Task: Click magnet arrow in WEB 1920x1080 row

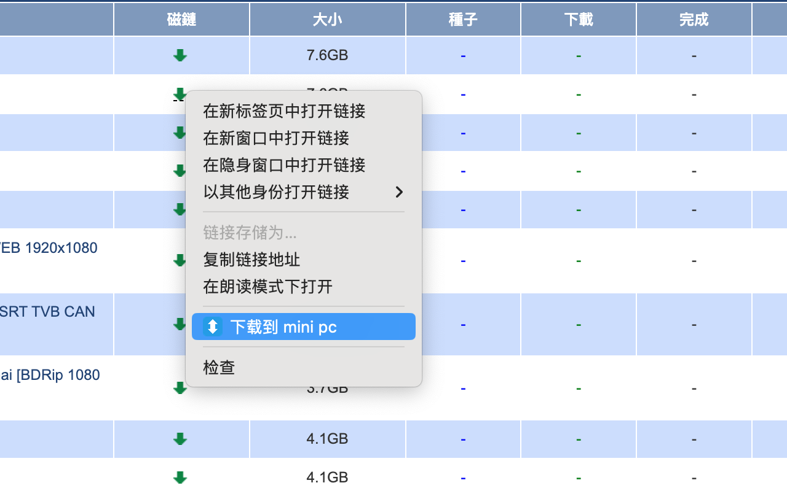Action: click(x=180, y=260)
